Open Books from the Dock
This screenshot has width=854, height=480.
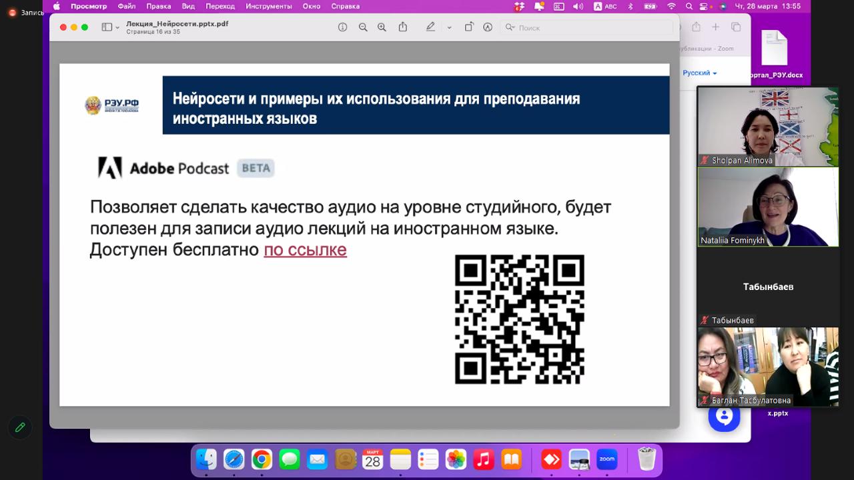511,459
